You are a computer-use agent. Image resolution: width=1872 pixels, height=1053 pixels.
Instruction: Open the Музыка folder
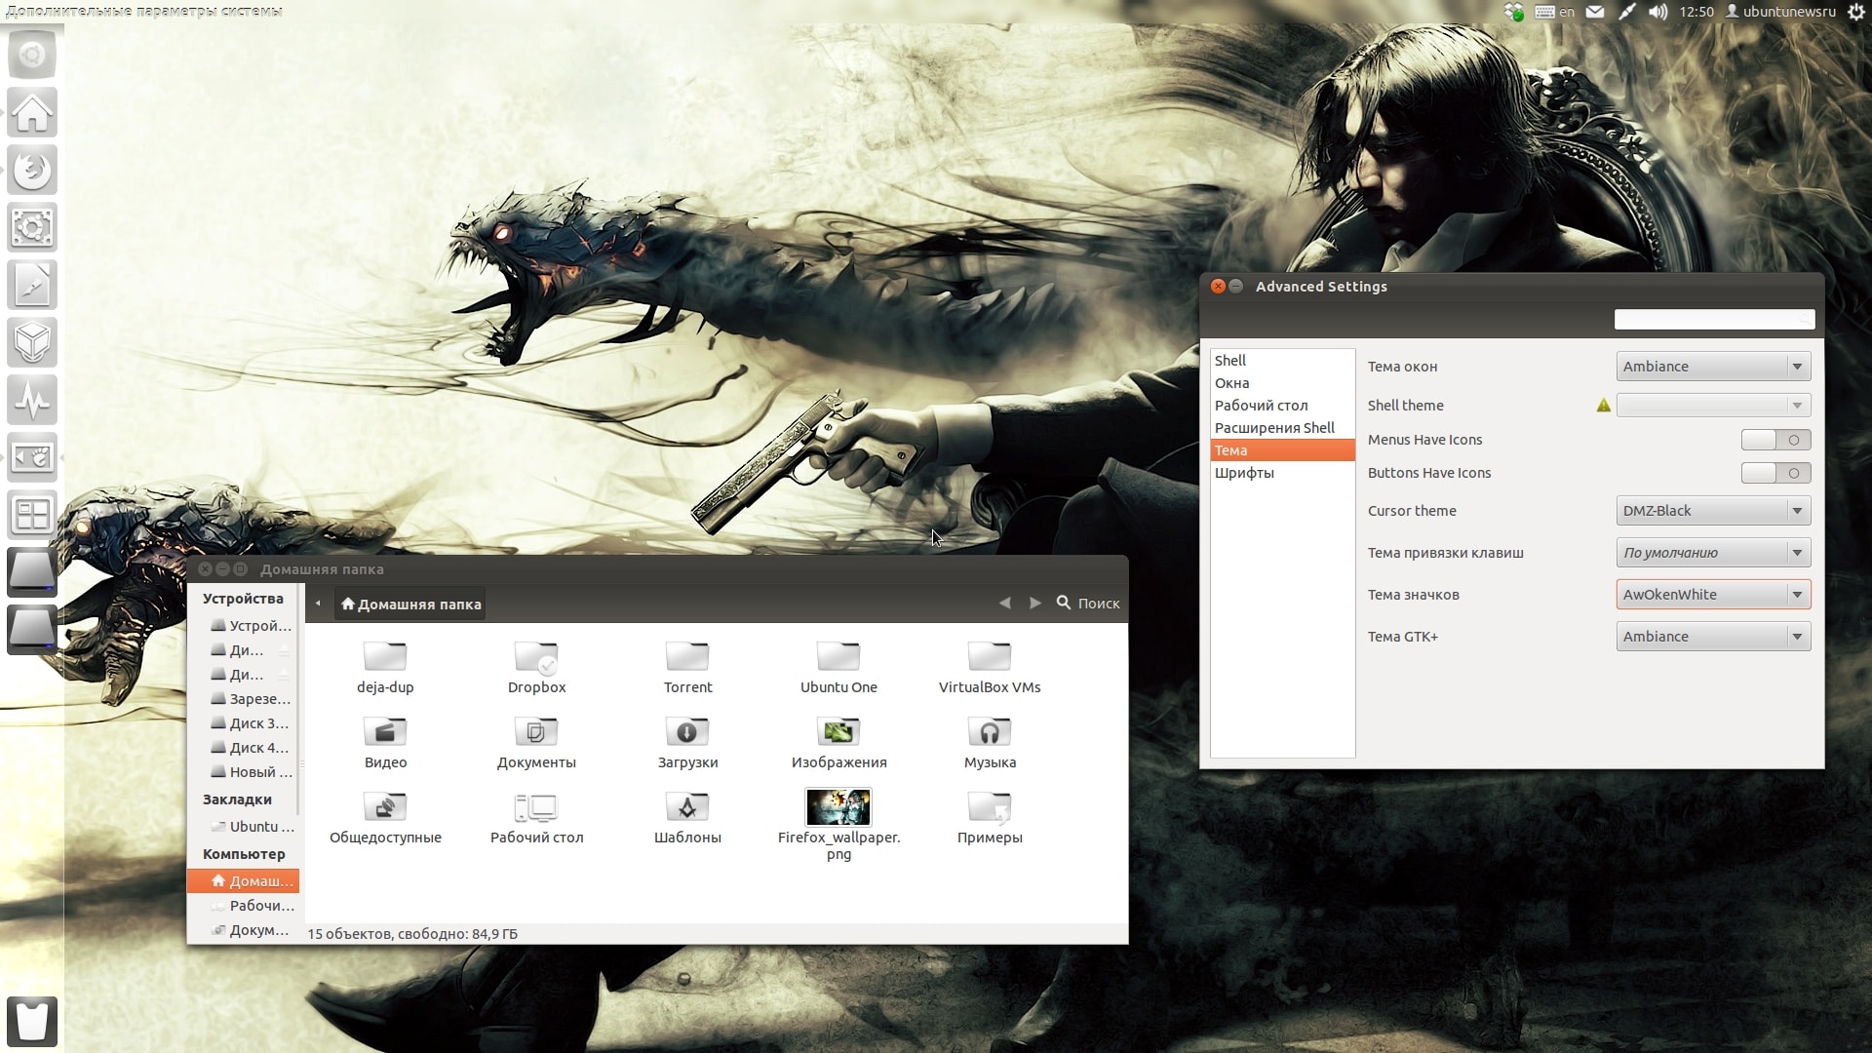pos(990,742)
